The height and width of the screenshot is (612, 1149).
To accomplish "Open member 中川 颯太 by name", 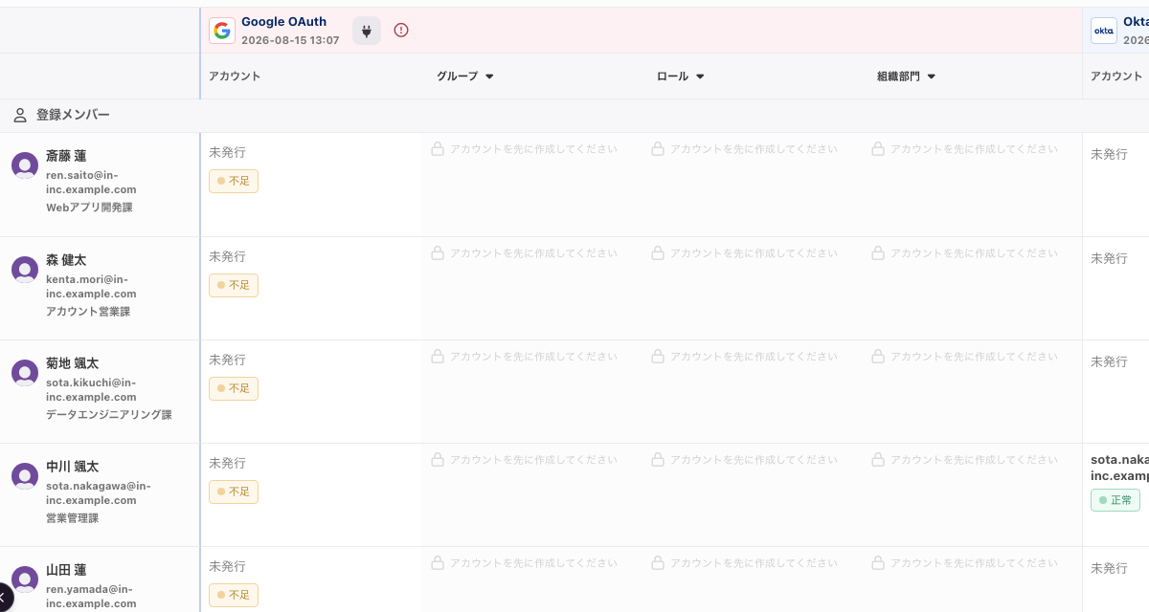I will (73, 467).
